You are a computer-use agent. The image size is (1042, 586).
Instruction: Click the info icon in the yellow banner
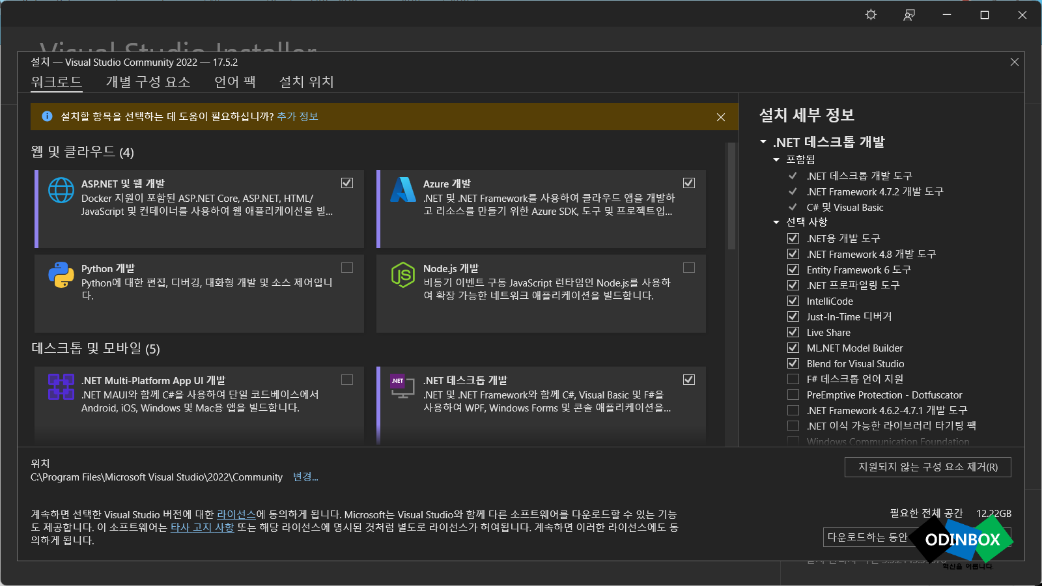[x=47, y=117]
